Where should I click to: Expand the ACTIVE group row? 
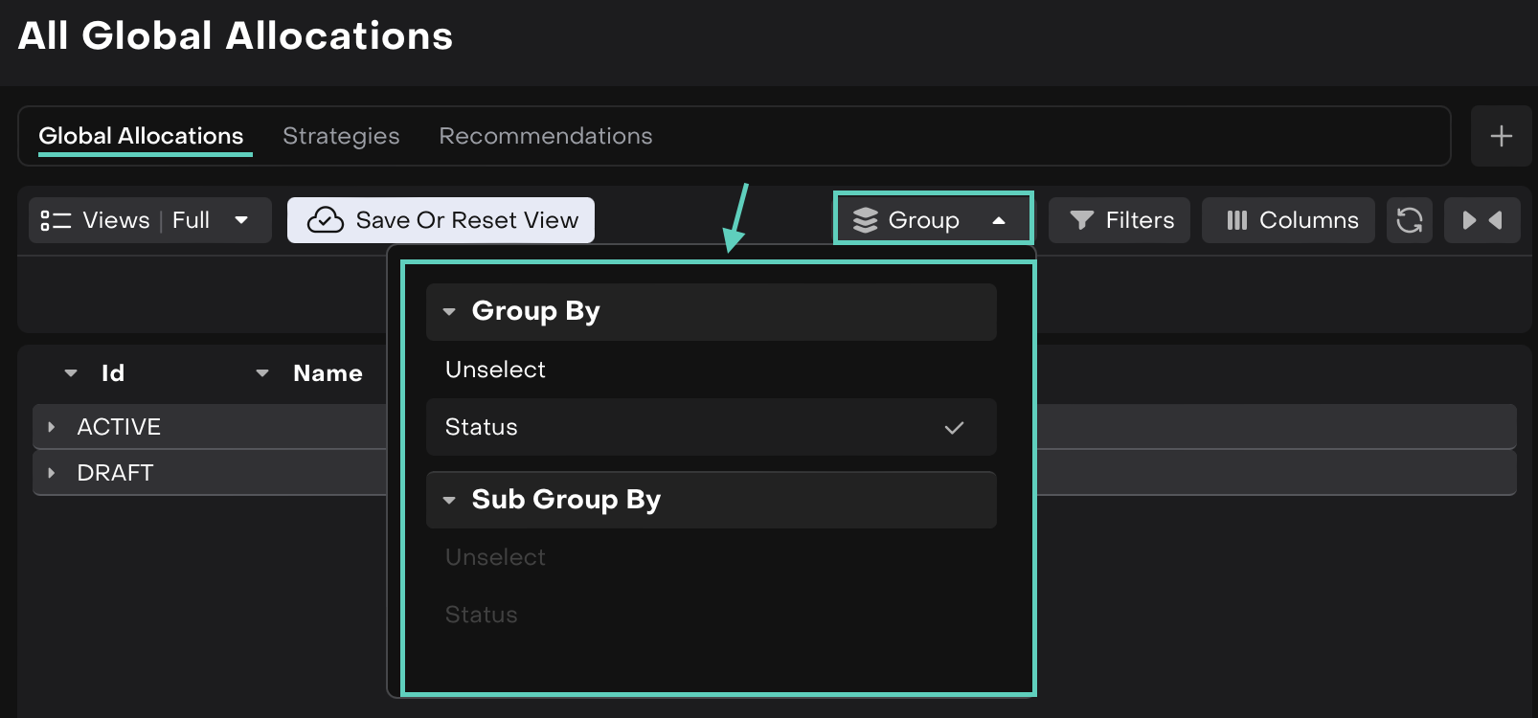coord(52,427)
